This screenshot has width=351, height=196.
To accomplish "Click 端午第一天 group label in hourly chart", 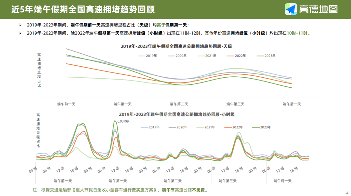I will pos(118,181).
